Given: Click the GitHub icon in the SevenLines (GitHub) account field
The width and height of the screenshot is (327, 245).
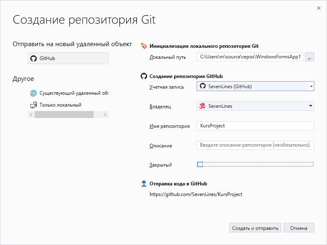Looking at the screenshot, I should pos(203,86).
